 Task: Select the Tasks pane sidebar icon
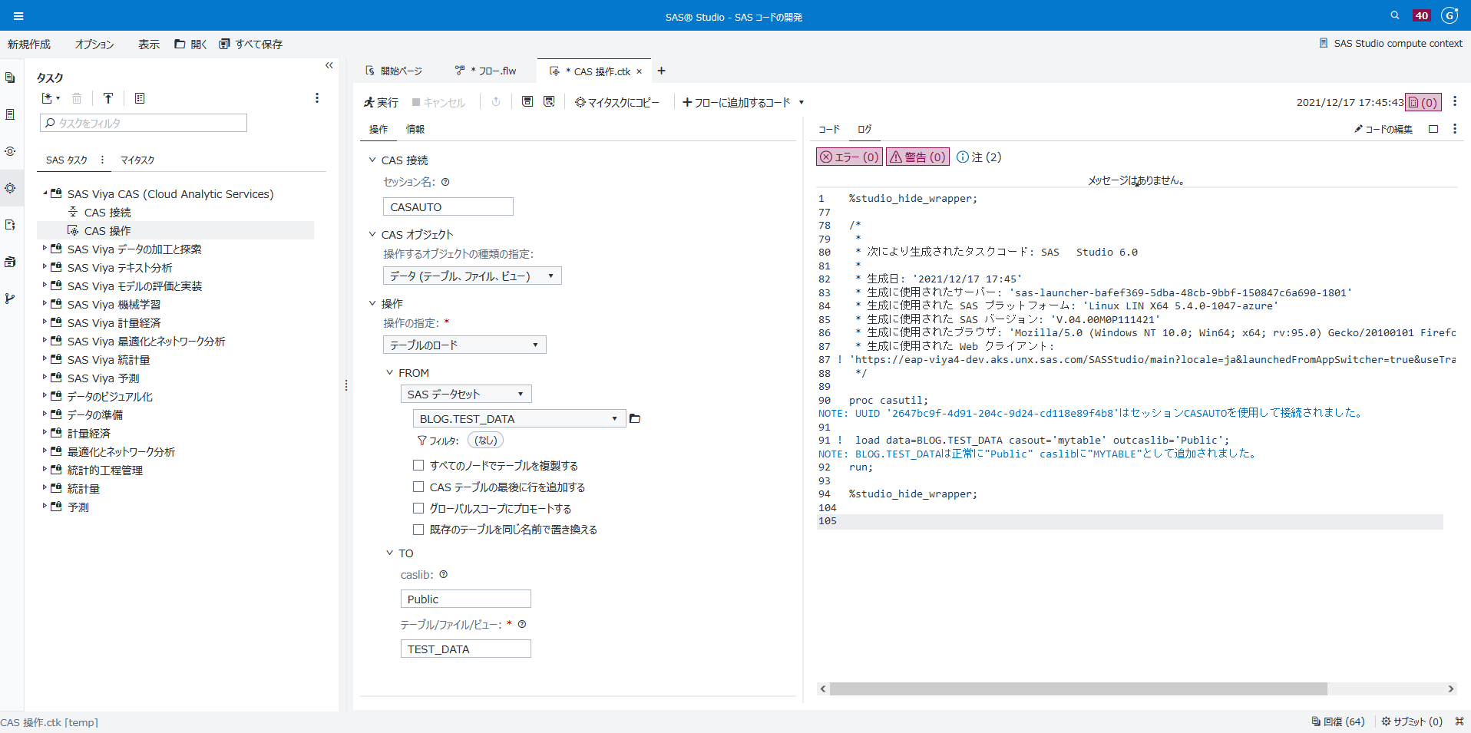tap(10, 188)
